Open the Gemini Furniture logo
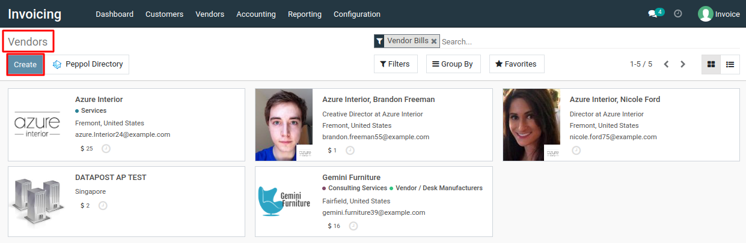The height and width of the screenshot is (243, 746). coord(284,201)
